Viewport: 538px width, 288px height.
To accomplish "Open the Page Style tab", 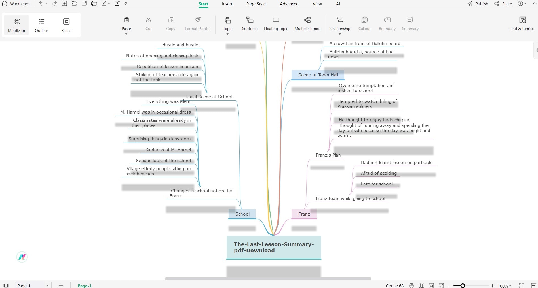I will coord(256,4).
